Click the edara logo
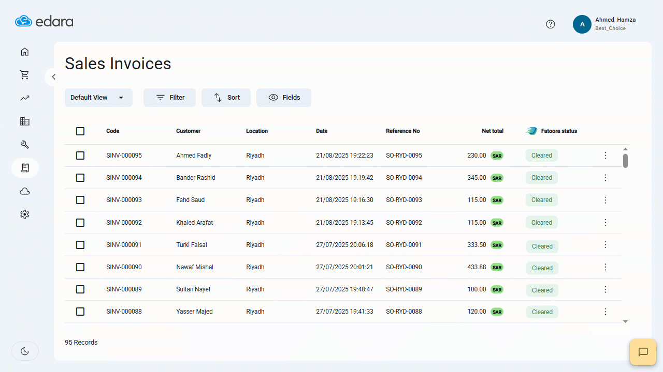This screenshot has height=372, width=663. point(44,21)
